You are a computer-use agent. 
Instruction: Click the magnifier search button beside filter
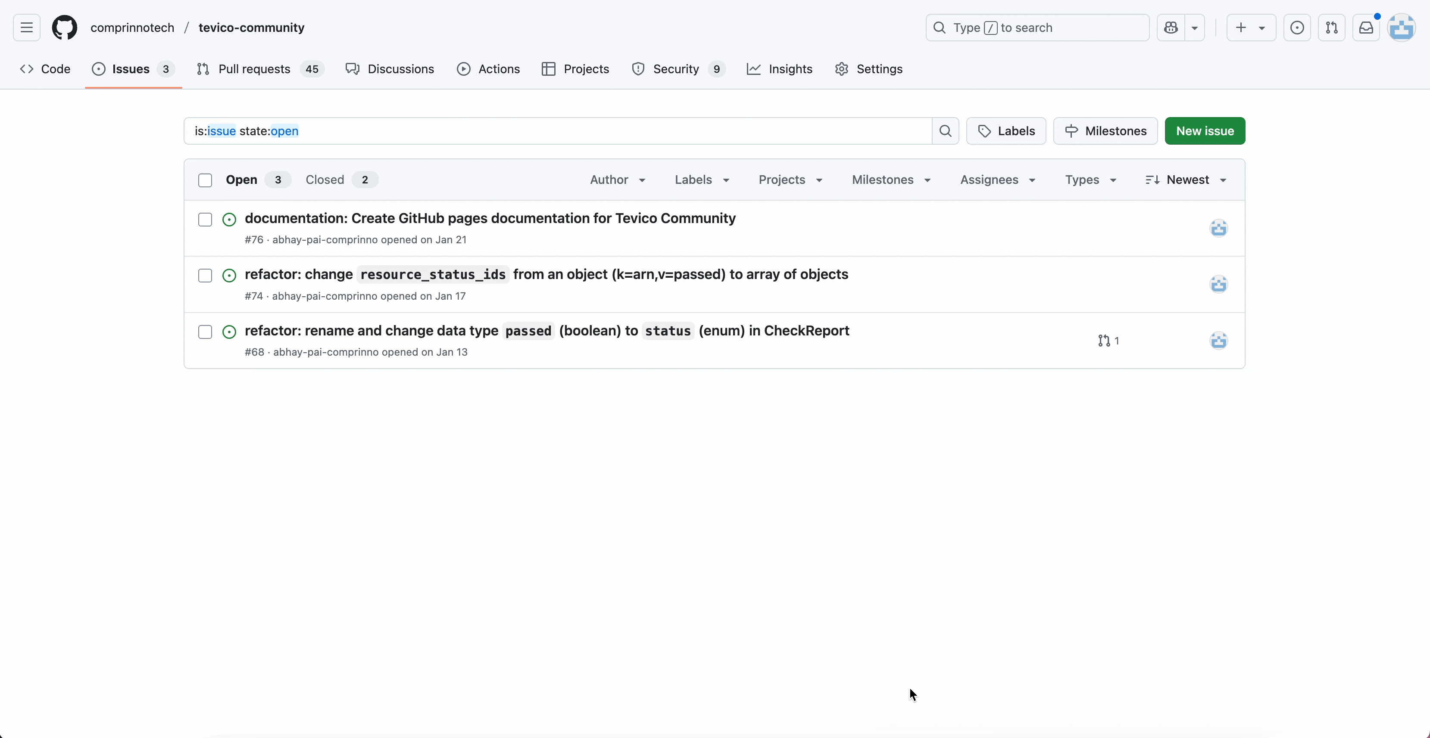(x=945, y=131)
